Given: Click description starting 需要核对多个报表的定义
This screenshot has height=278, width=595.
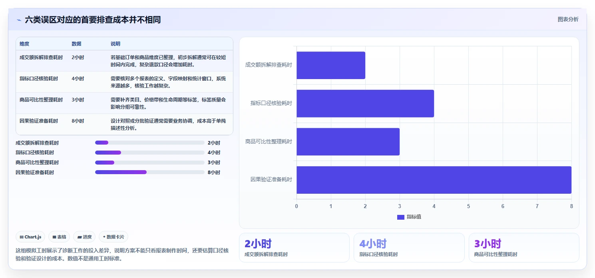Looking at the screenshot, I should tap(168, 82).
